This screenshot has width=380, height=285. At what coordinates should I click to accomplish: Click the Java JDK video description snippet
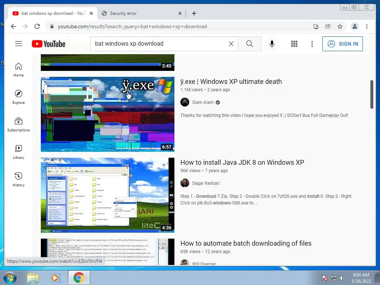(266, 199)
